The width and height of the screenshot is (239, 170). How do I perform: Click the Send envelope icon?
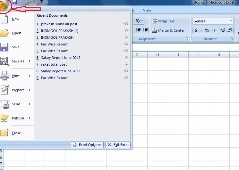5,104
